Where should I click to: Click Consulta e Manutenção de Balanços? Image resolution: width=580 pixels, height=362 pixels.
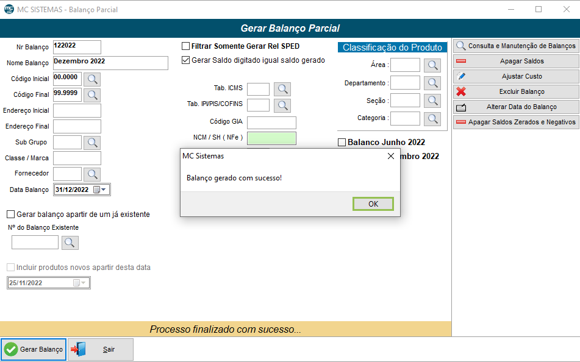tap(516, 46)
